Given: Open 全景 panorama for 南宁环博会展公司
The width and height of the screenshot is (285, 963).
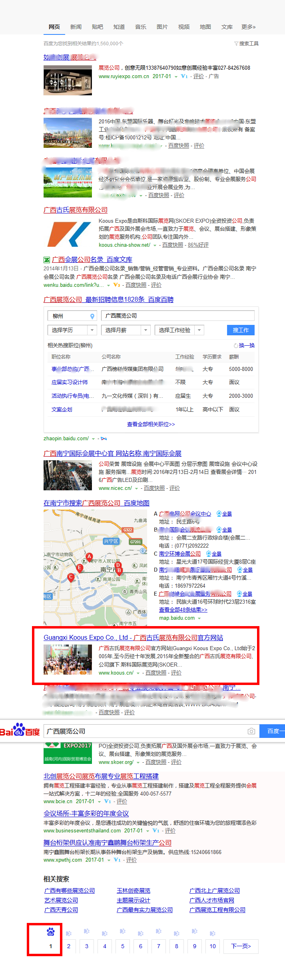Looking at the screenshot, I should click(214, 554).
